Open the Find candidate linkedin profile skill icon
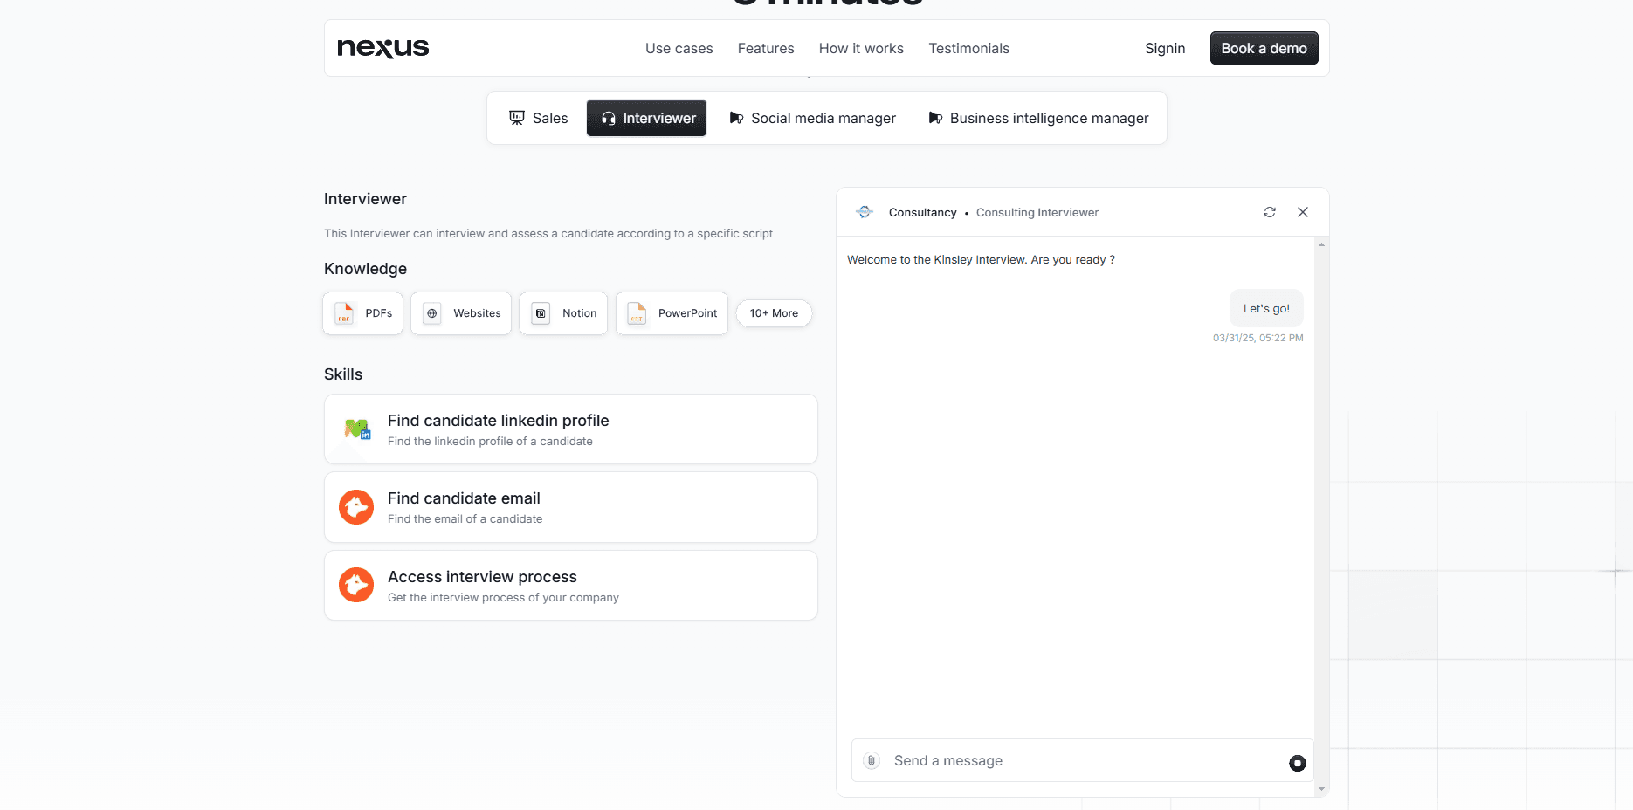Screen dimensions: 1633x810 click(x=356, y=429)
